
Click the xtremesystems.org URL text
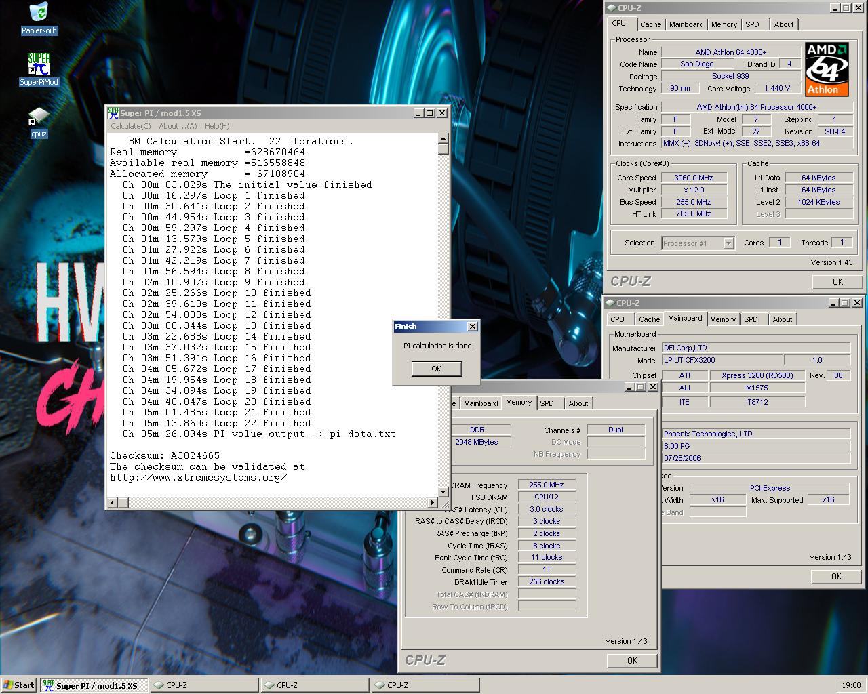(x=199, y=478)
